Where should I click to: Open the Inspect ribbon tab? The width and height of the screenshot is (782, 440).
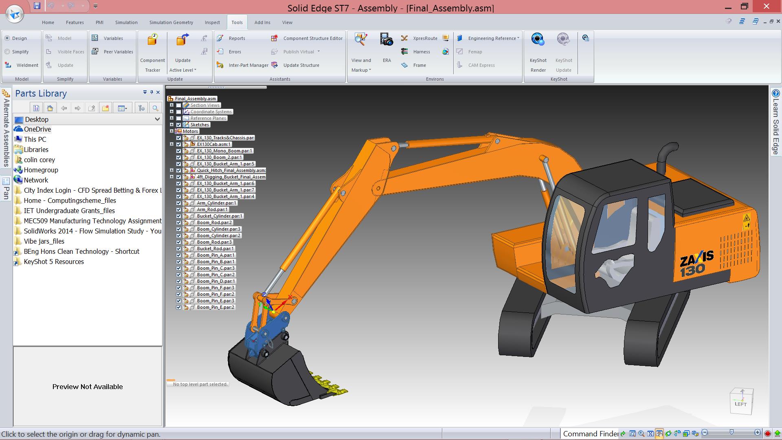(212, 22)
